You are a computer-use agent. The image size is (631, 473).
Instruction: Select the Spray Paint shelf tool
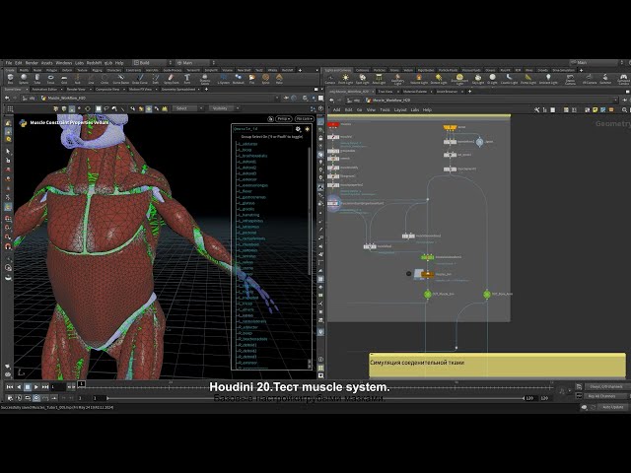171,79
